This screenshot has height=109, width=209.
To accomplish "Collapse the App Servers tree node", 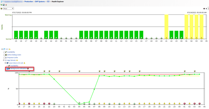I will click(4, 60).
